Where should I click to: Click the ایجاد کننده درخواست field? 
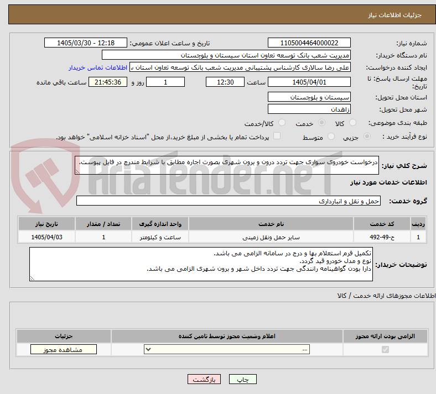click(240, 67)
